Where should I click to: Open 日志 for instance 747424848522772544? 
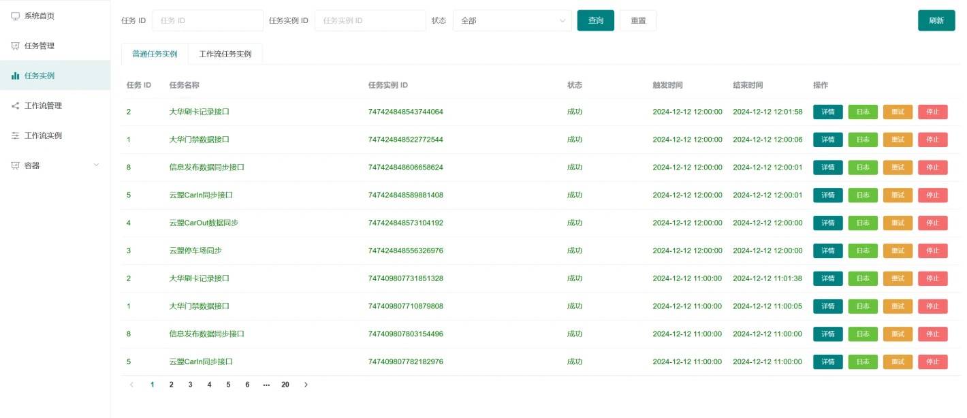(x=863, y=140)
